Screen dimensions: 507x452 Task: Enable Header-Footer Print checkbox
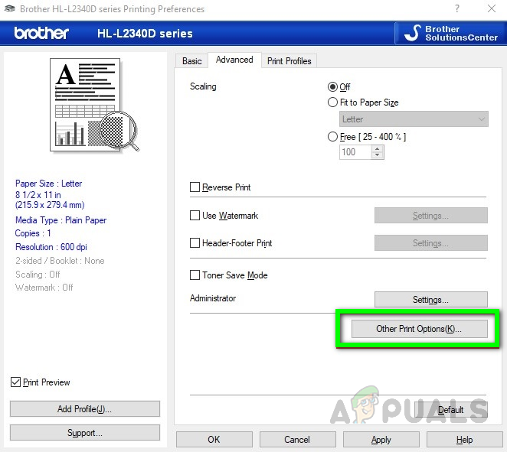click(x=195, y=242)
